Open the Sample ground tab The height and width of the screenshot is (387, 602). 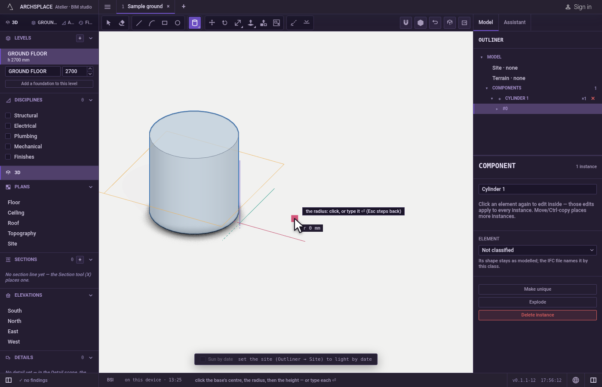[145, 6]
